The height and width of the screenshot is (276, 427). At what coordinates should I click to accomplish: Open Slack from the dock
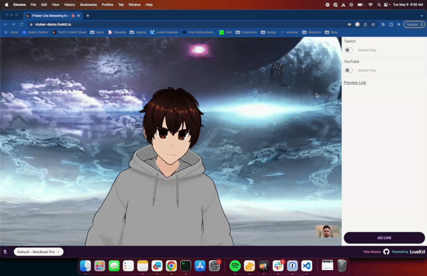(x=278, y=266)
